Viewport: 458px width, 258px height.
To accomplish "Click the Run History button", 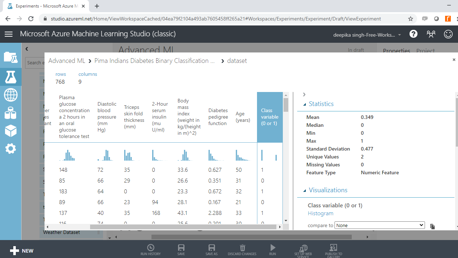I will [x=150, y=249].
